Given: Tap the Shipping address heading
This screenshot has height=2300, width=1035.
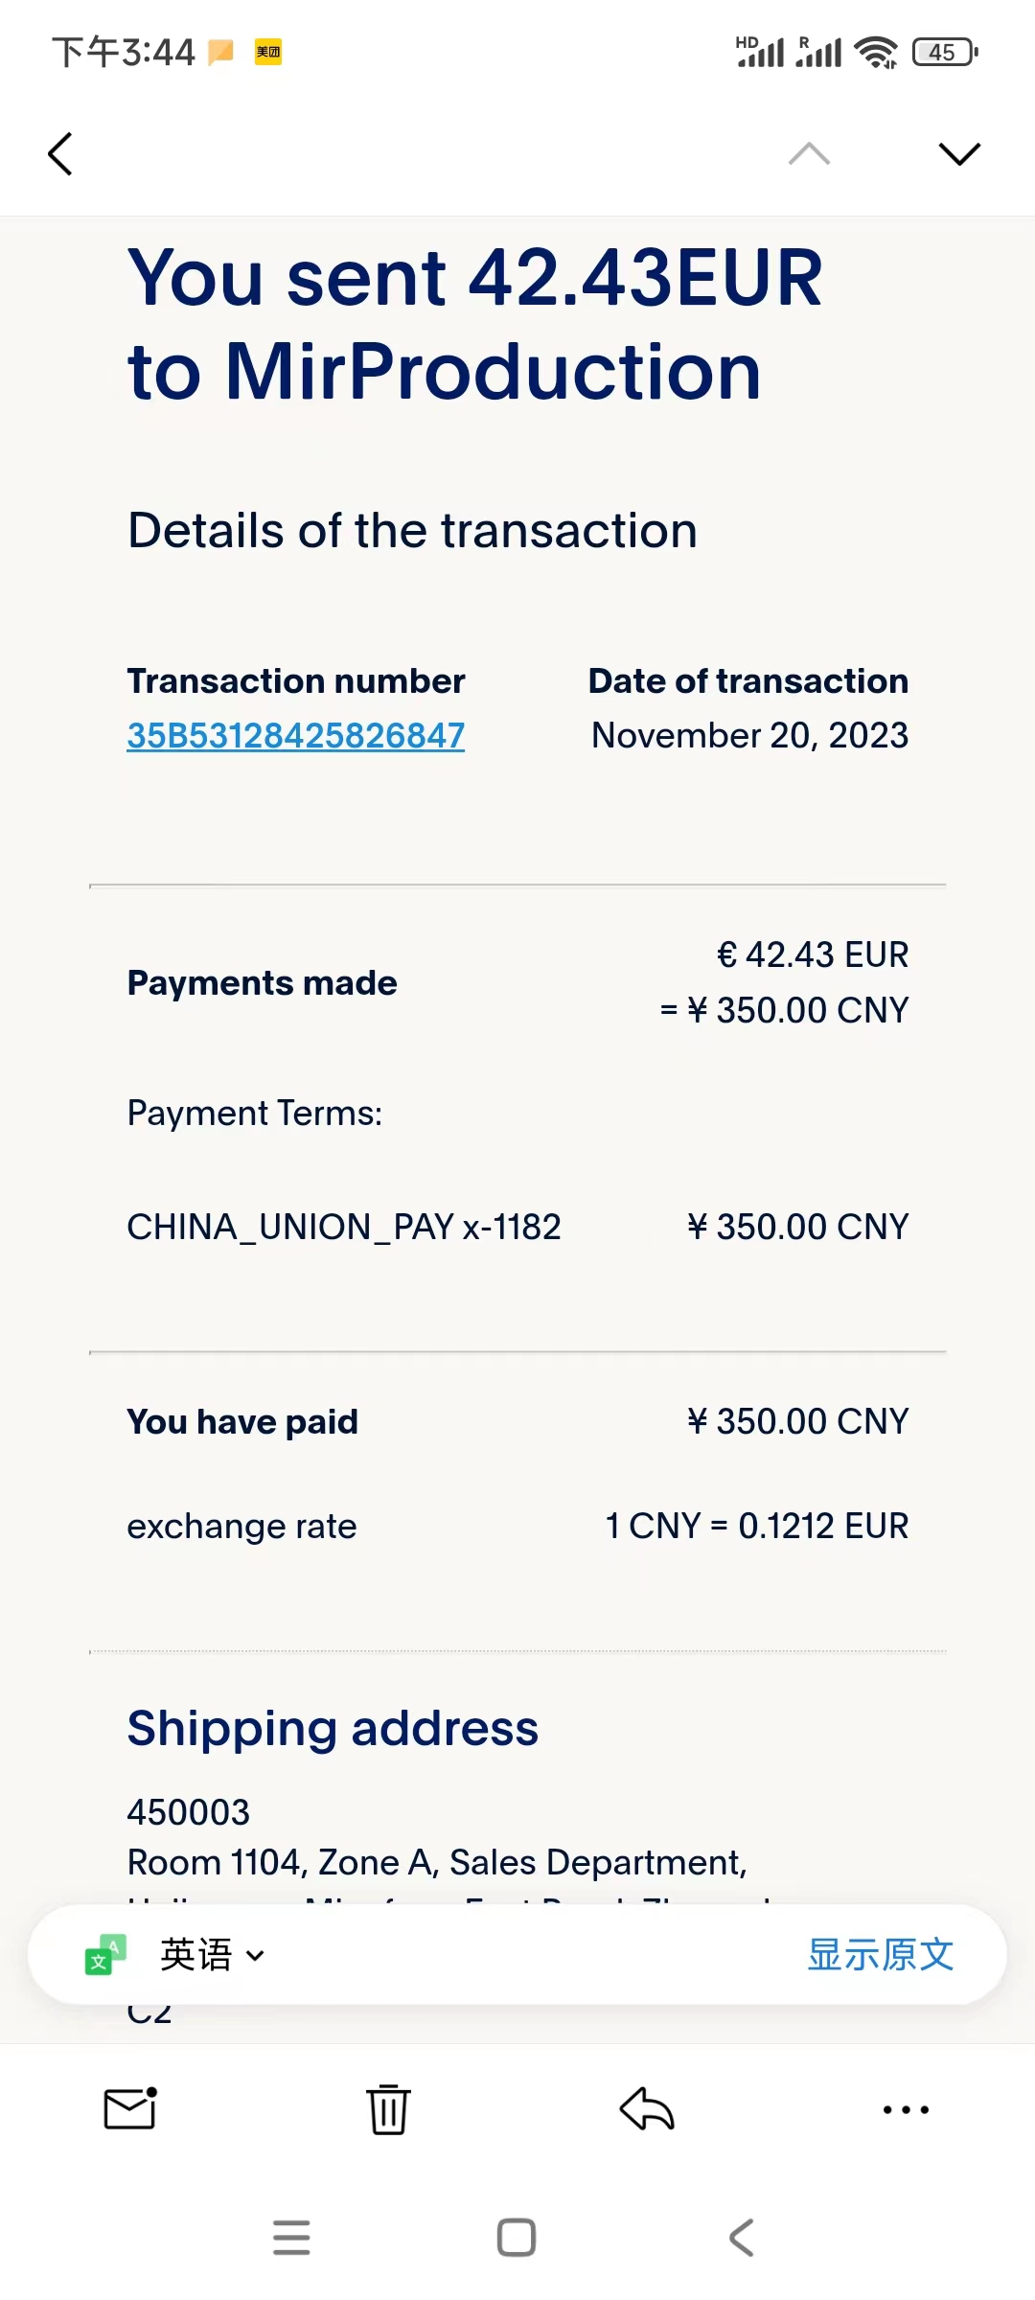Looking at the screenshot, I should (333, 1728).
